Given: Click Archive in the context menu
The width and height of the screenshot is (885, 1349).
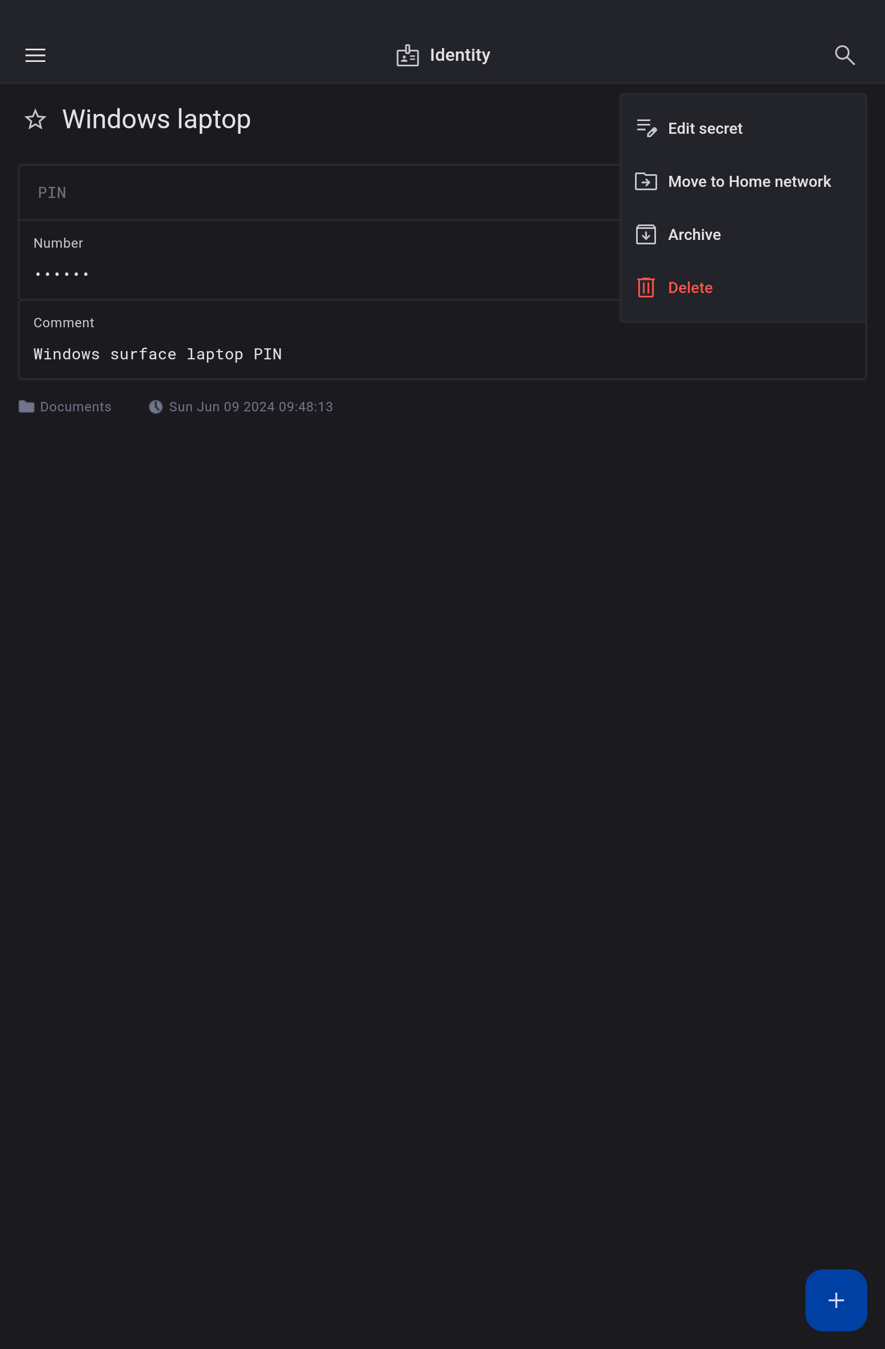Looking at the screenshot, I should pos(694,234).
